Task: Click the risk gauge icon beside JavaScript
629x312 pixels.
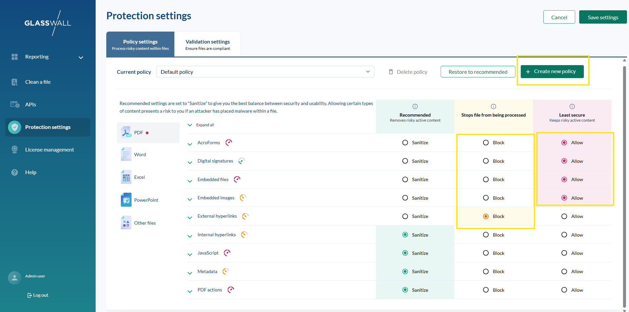Action: point(227,253)
